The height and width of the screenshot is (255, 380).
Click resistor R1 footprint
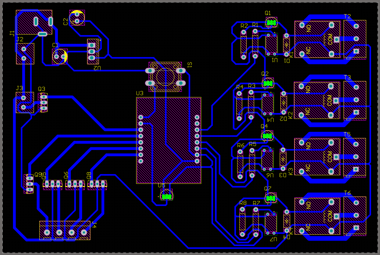255,44
